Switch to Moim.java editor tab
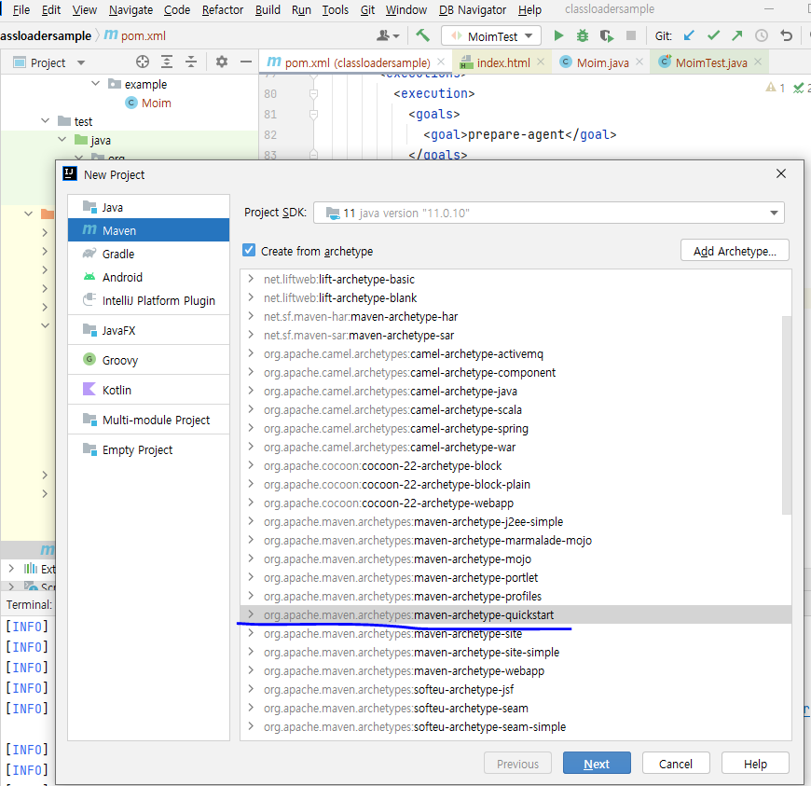Screen dimensions: 811x786 click(602, 62)
